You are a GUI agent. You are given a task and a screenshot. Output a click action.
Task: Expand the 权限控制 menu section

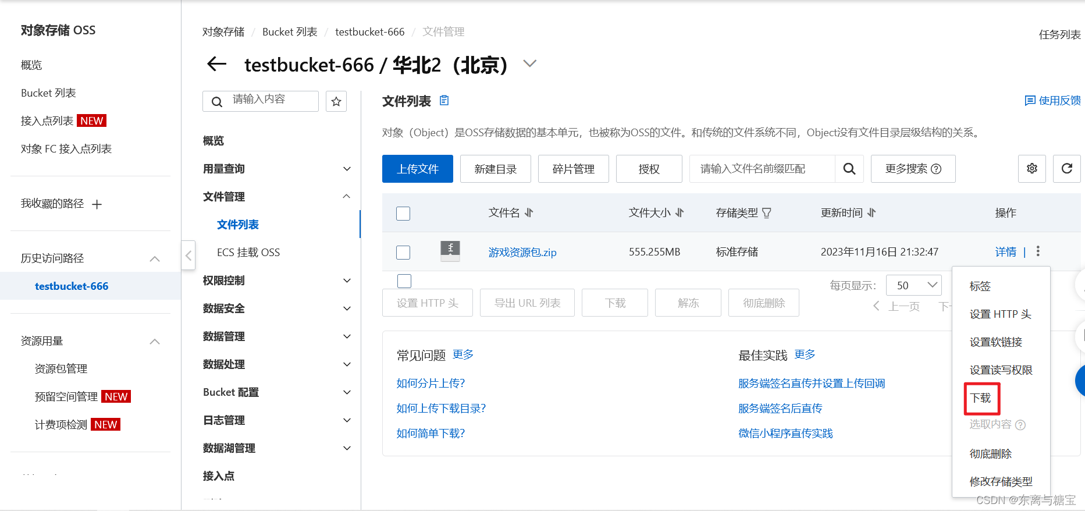click(x=347, y=281)
